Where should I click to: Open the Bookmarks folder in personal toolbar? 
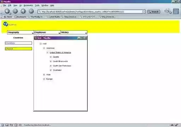20,17
